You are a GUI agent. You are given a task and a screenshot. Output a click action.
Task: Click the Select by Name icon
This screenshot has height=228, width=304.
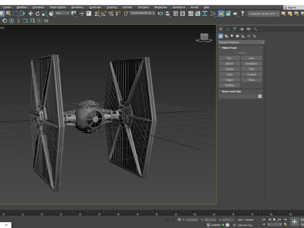point(8,14)
